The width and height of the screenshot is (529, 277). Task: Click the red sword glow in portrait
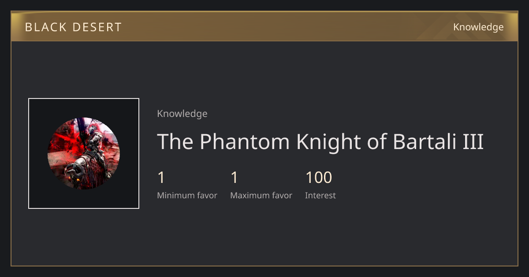[x=66, y=145]
